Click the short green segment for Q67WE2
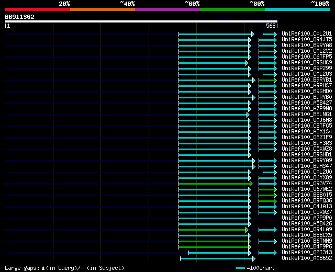Screen dimensions: 335x272 click(x=266, y=189)
